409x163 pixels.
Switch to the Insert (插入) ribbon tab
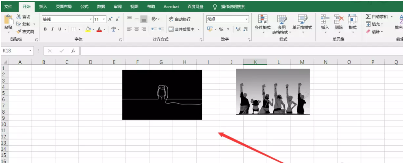[43, 7]
